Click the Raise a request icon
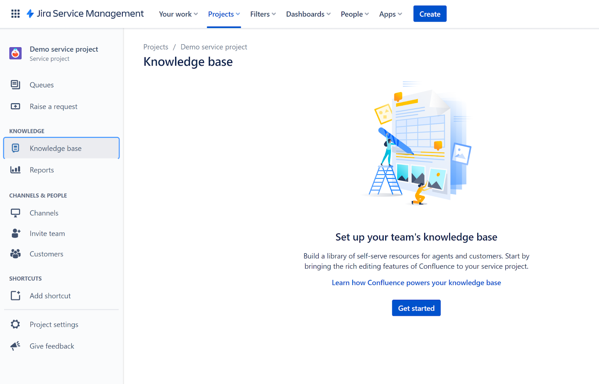 pos(15,106)
